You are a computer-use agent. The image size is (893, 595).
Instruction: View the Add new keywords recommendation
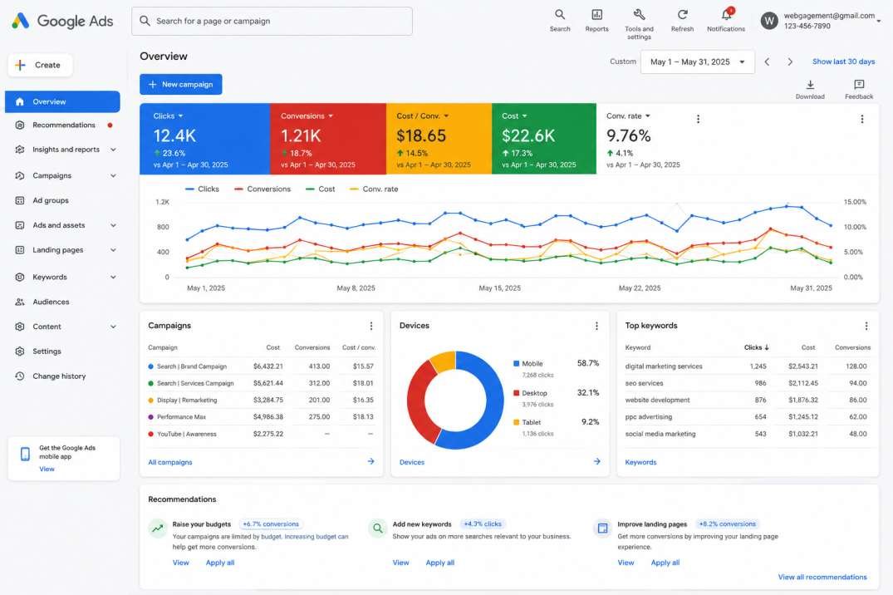pyautogui.click(x=400, y=563)
